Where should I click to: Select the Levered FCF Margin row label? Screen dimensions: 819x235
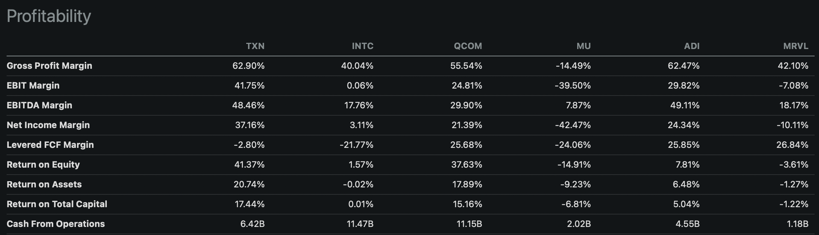[x=50, y=145]
